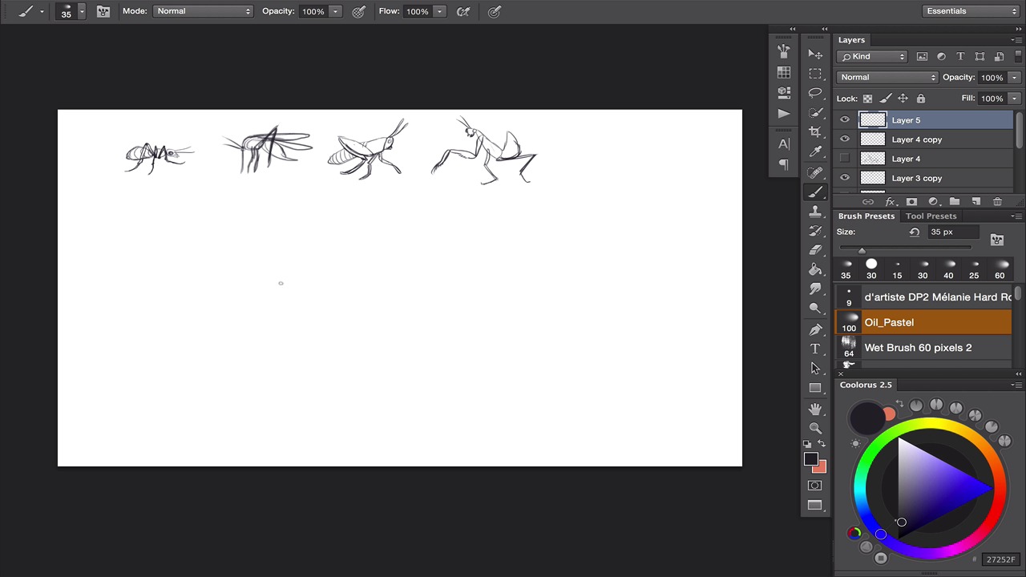This screenshot has width=1026, height=577.
Task: Select the Clone Stamp tool
Action: (x=815, y=212)
